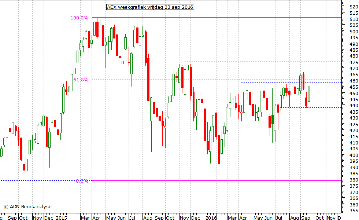Click the 460 value on the price axis
This screenshot has width=359, height=220.
(x=354, y=81)
